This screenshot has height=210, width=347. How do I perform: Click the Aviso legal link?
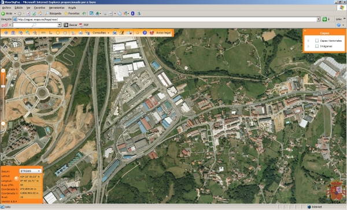163,33
